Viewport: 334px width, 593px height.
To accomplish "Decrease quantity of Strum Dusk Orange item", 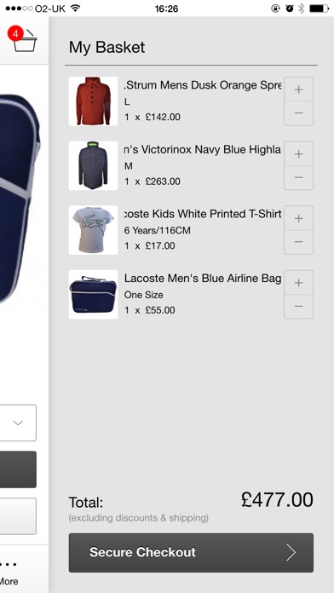I will (x=298, y=113).
